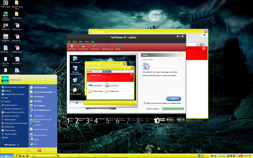Click the Start button on taskbar

[7, 156]
